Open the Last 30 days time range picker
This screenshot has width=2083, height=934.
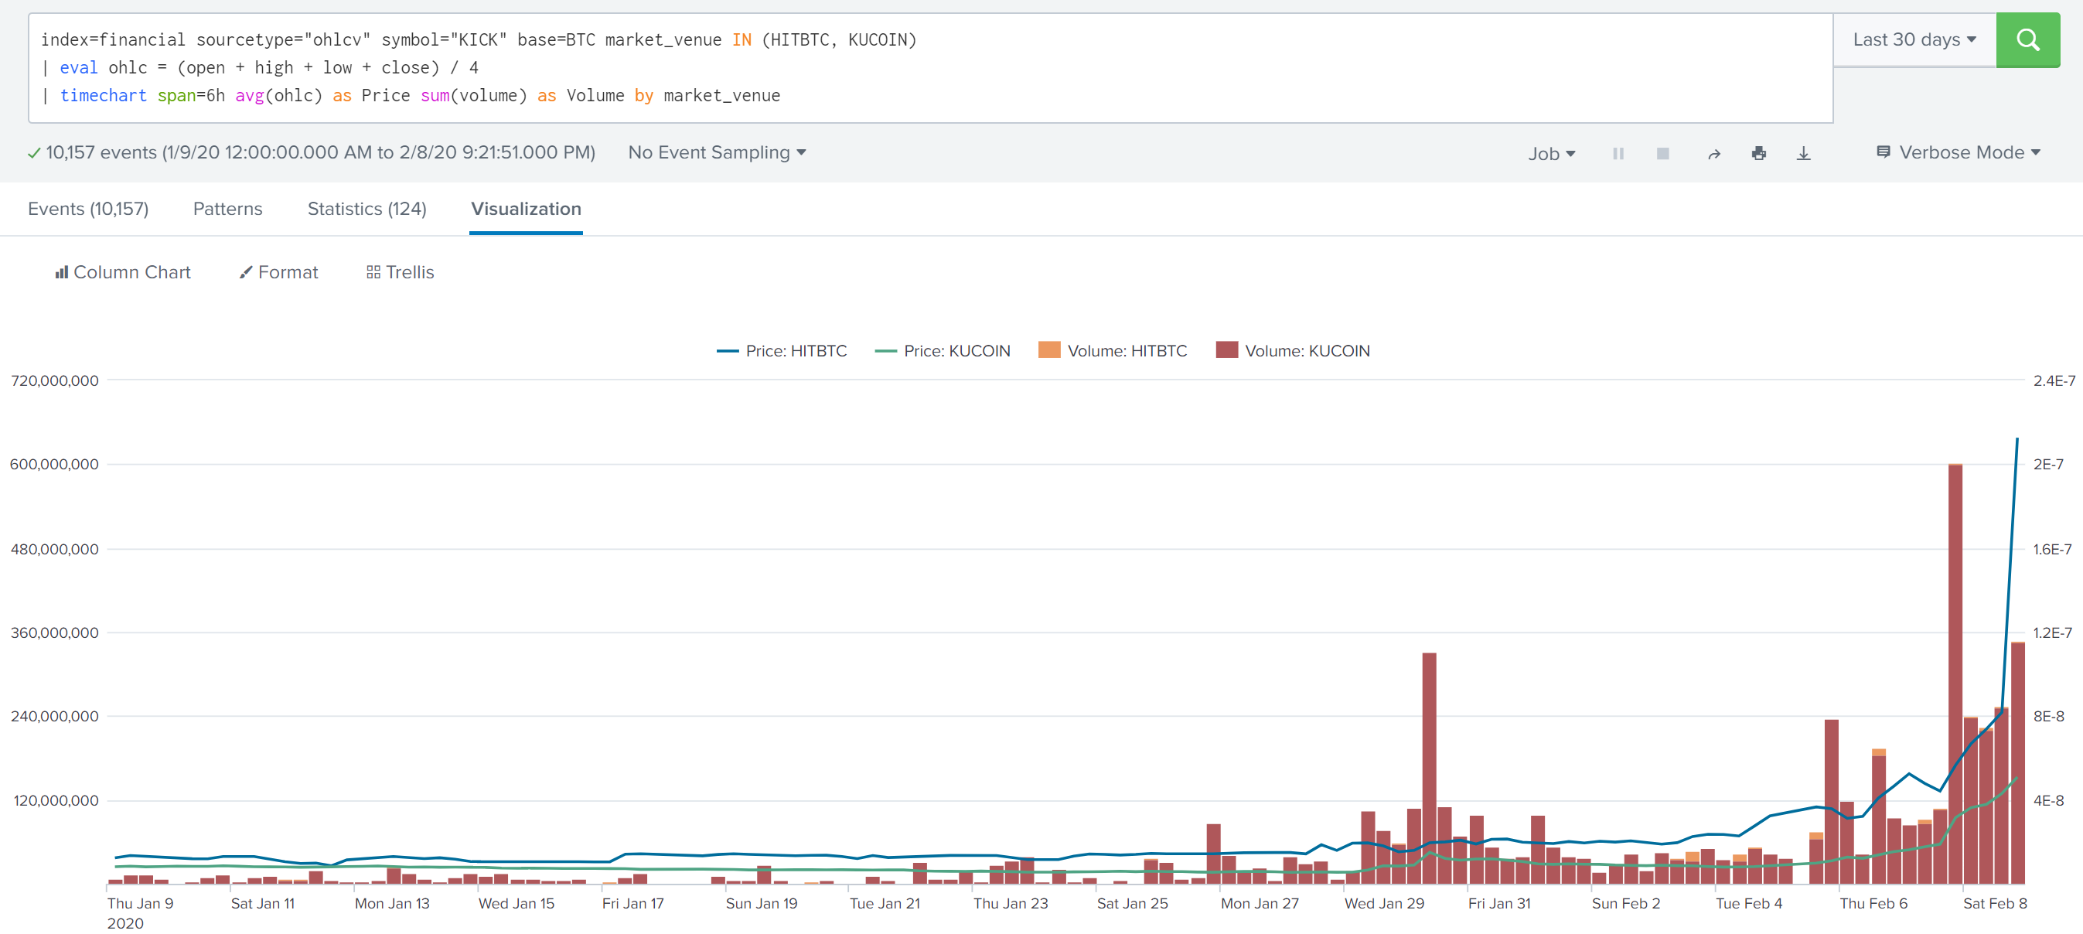pos(1912,39)
